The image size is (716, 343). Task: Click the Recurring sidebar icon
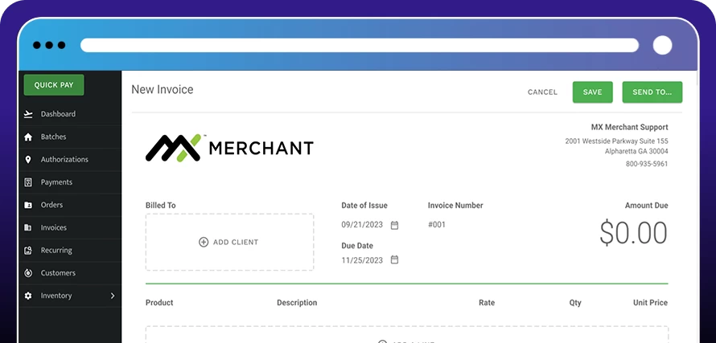(28, 251)
